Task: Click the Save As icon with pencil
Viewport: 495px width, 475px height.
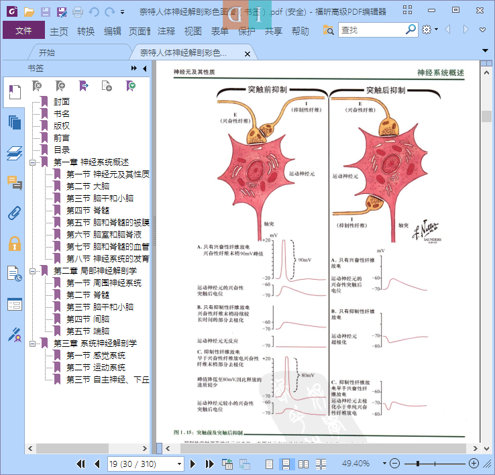Action: pyautogui.click(x=62, y=12)
